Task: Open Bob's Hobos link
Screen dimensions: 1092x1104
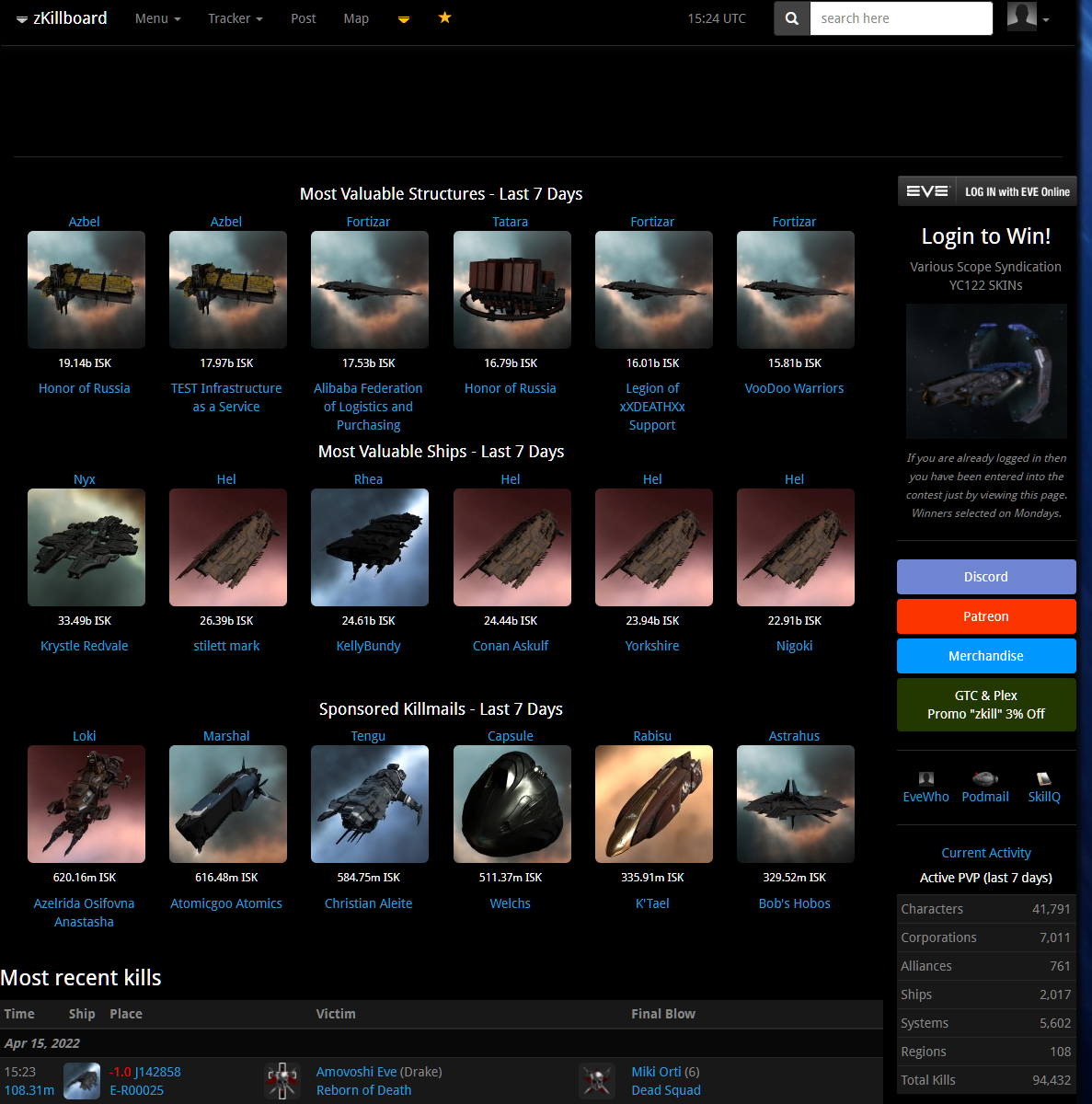Action: [794, 903]
